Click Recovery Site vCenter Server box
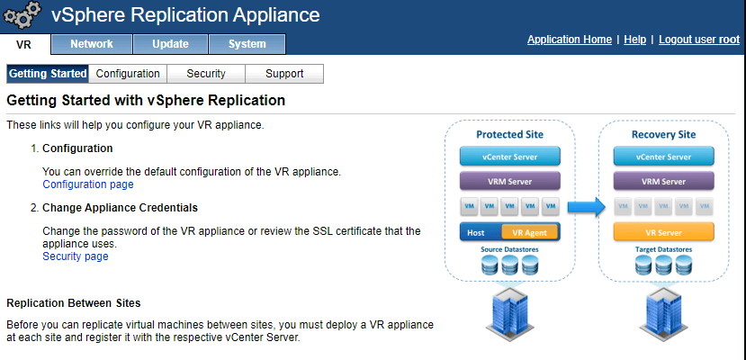 coord(664,157)
